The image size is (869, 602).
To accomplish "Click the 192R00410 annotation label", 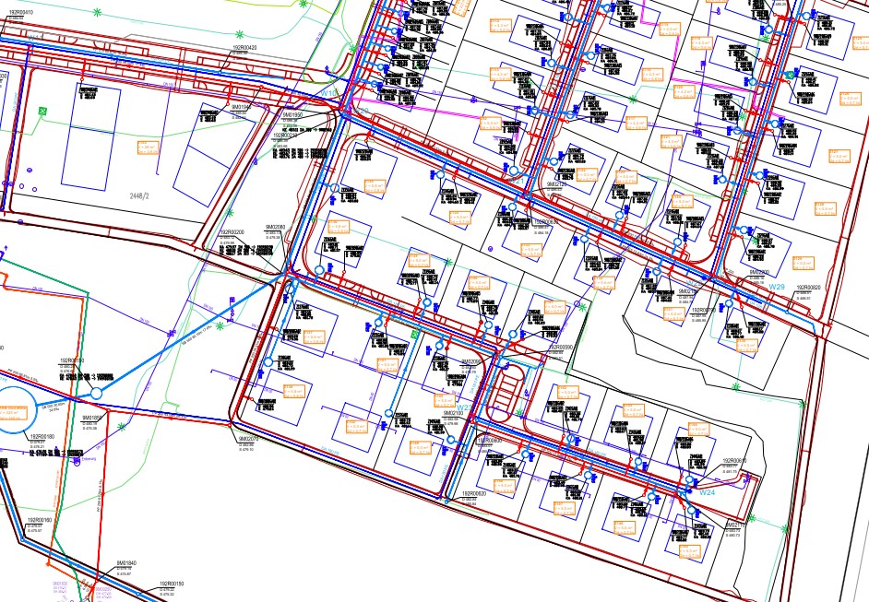I will click(x=21, y=13).
